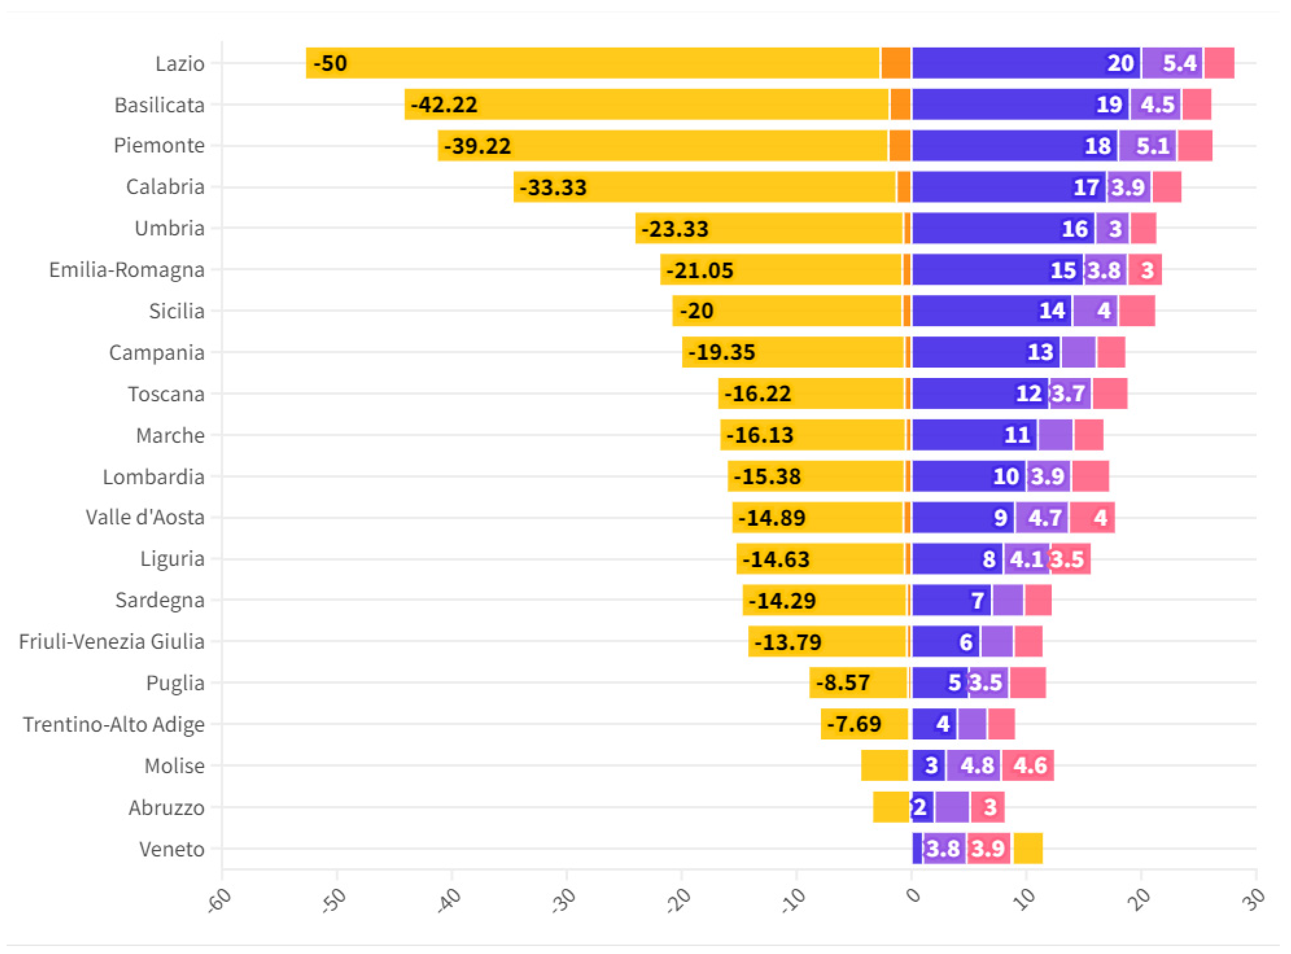Click Piemonte's blue segment labeled 18
This screenshot has height=954, width=1291.
tap(1014, 146)
